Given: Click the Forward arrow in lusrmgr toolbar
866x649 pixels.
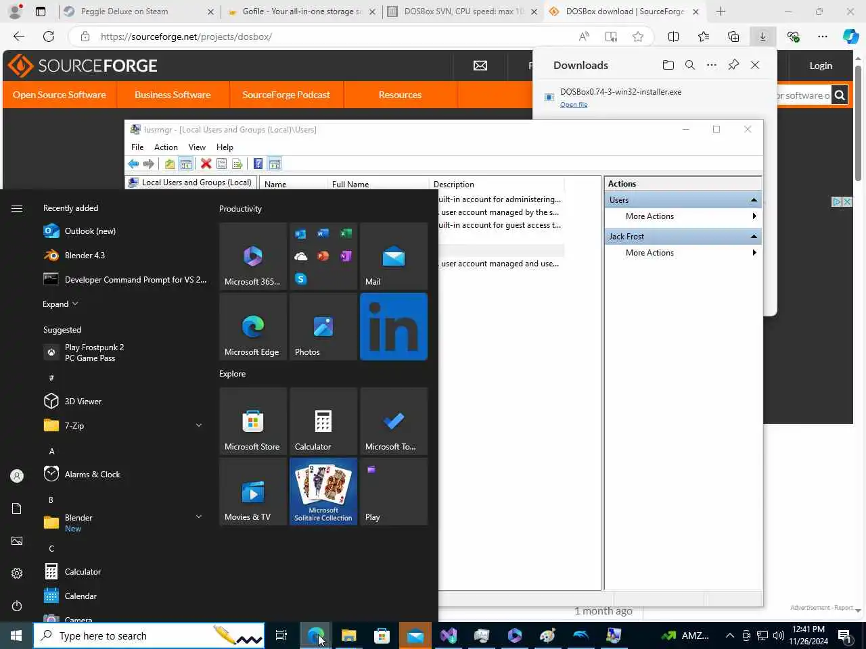Looking at the screenshot, I should (x=149, y=164).
